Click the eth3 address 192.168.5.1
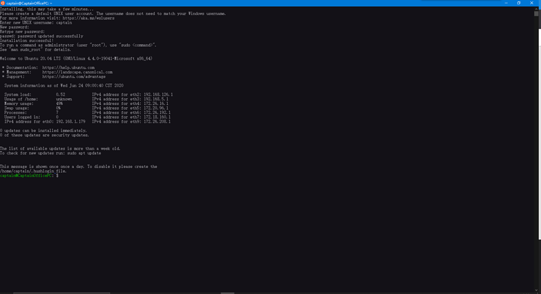This screenshot has height=294, width=541. click(156, 99)
